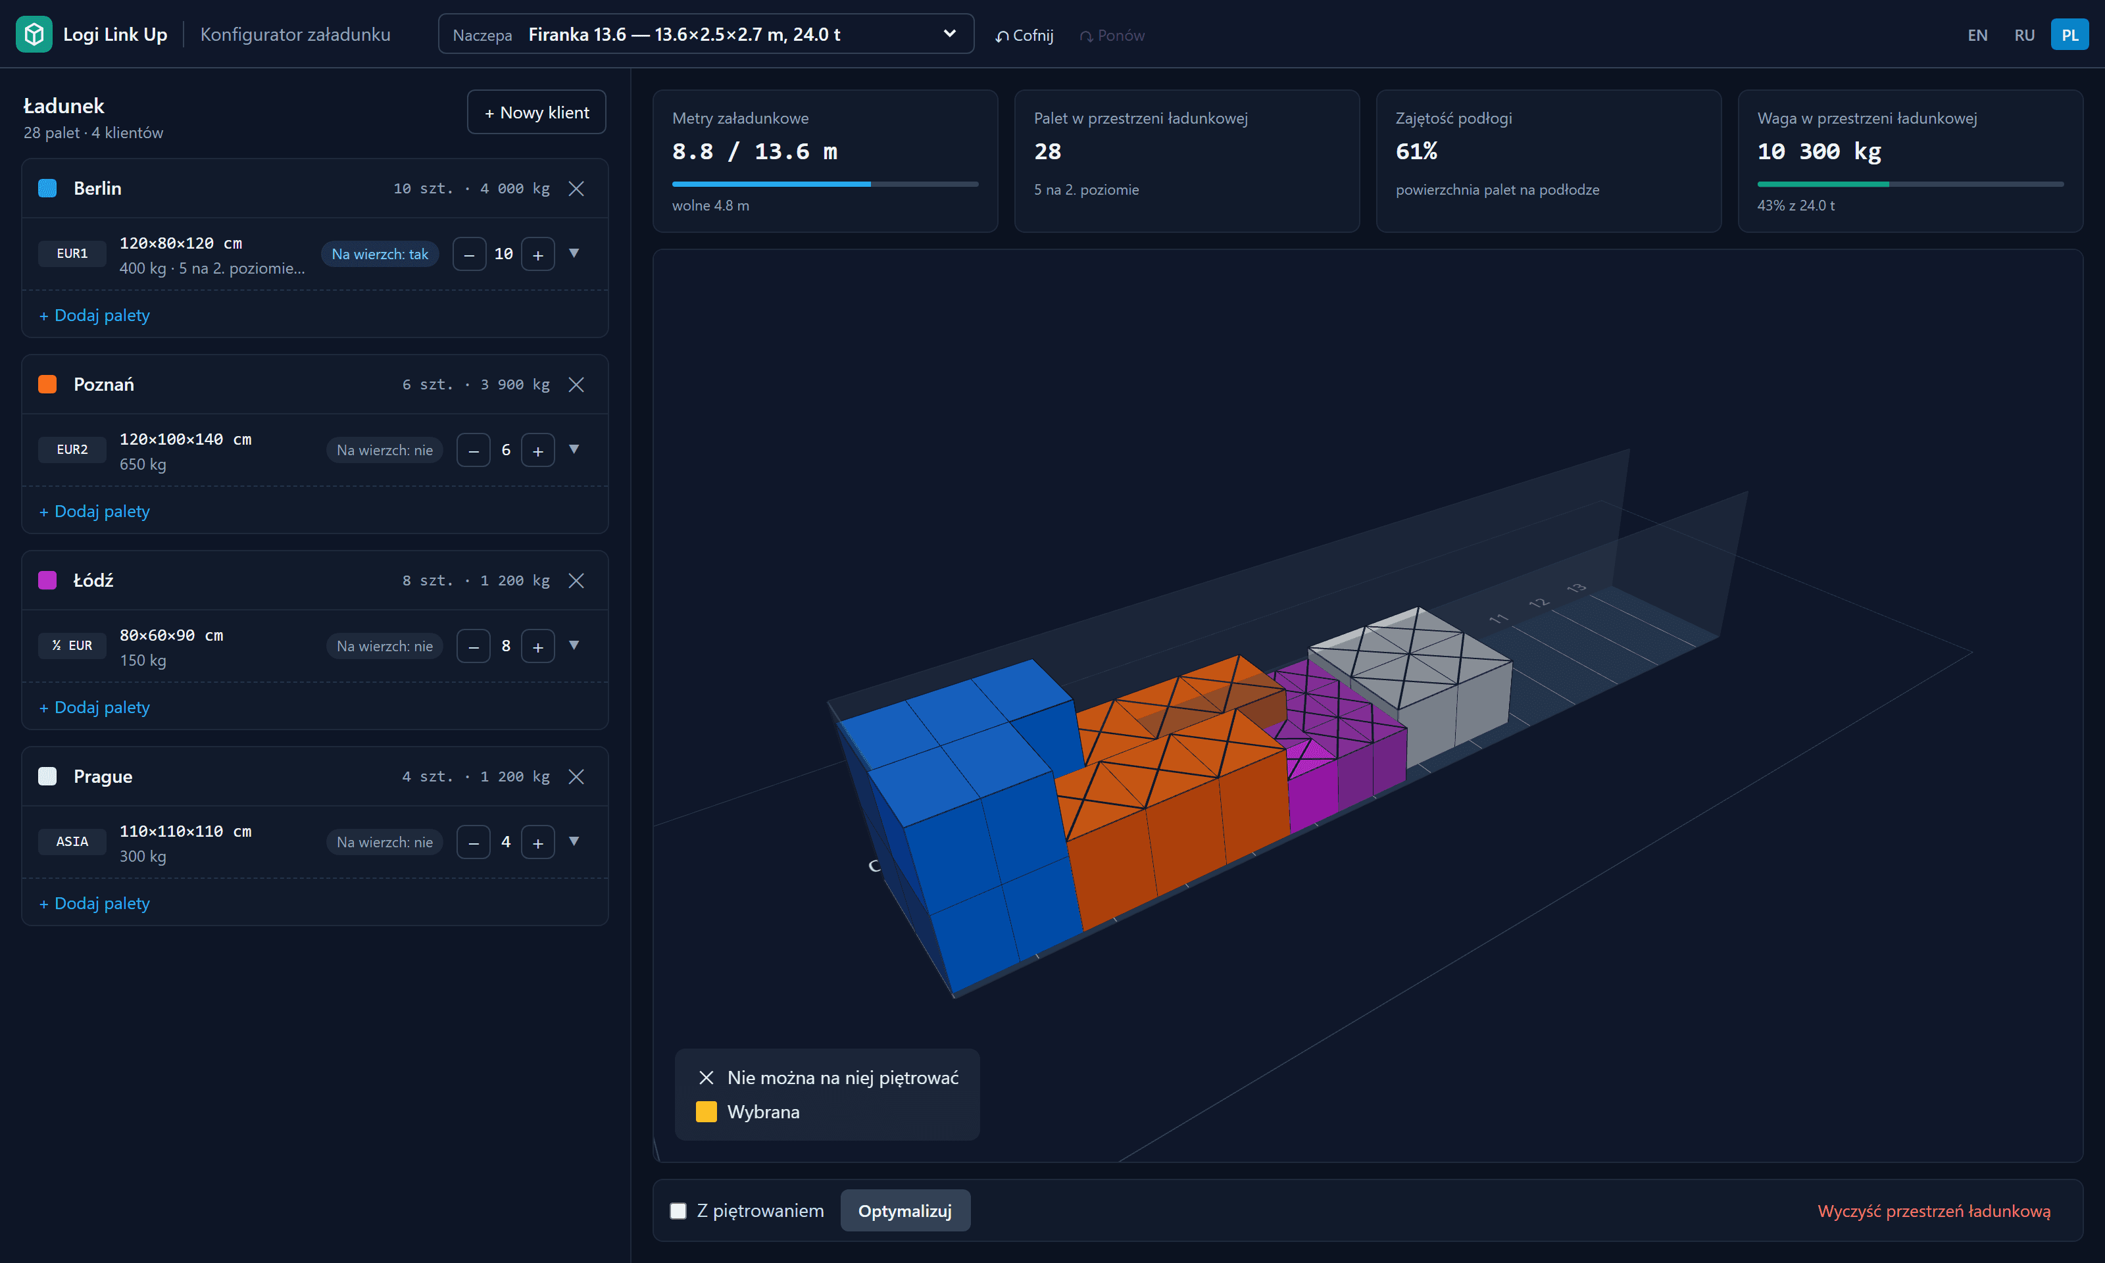Reduce the Łódź ½ EUR pallet quantity
The width and height of the screenshot is (2105, 1263).
point(473,646)
